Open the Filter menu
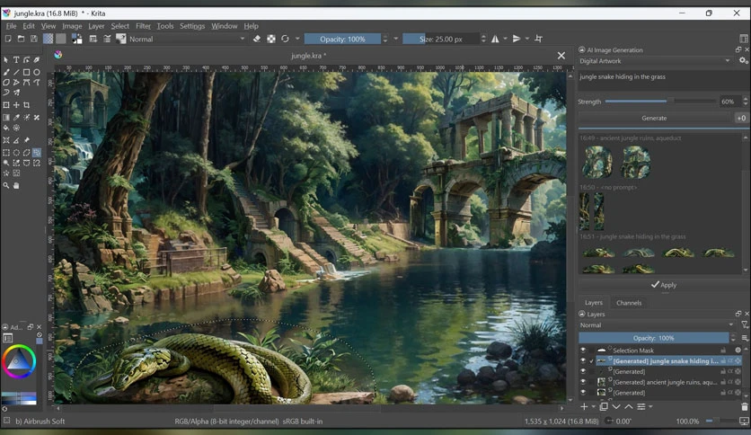751x435 pixels. 143,26
